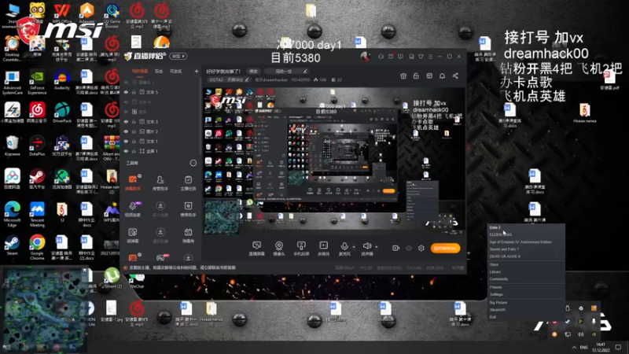Viewport: 629px width, 354px height.
Task: Click the lock icon in the stream header
Action: [416, 76]
